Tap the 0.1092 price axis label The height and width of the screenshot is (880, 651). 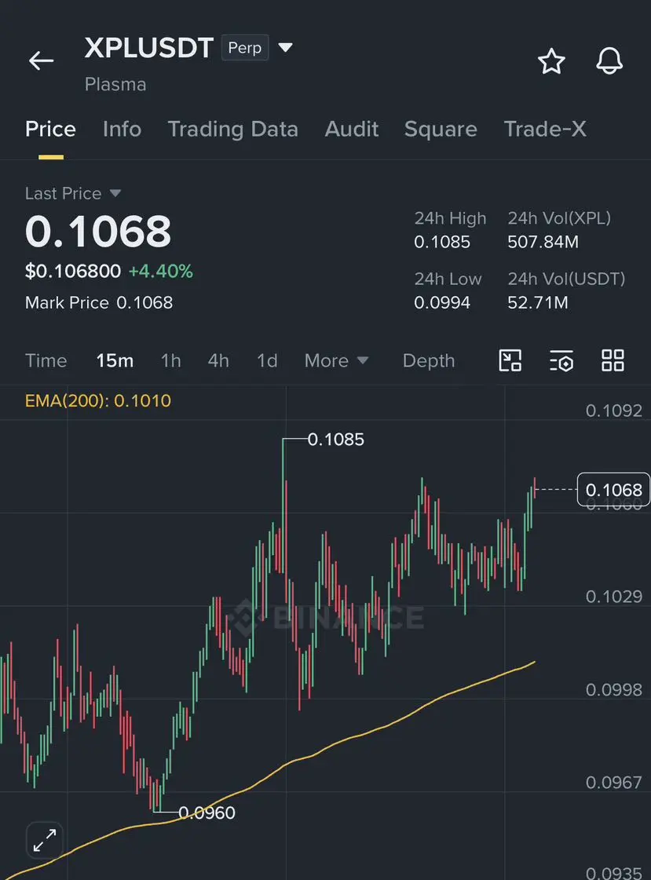point(614,411)
